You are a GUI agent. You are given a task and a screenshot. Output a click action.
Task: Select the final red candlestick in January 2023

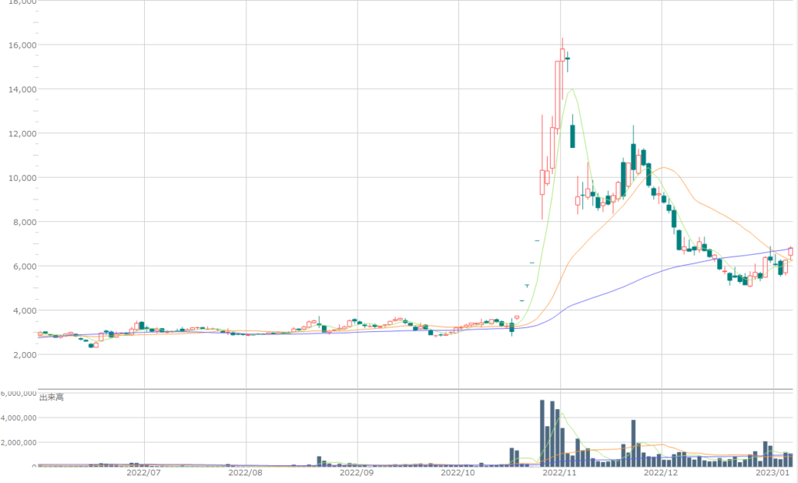pyautogui.click(x=790, y=252)
